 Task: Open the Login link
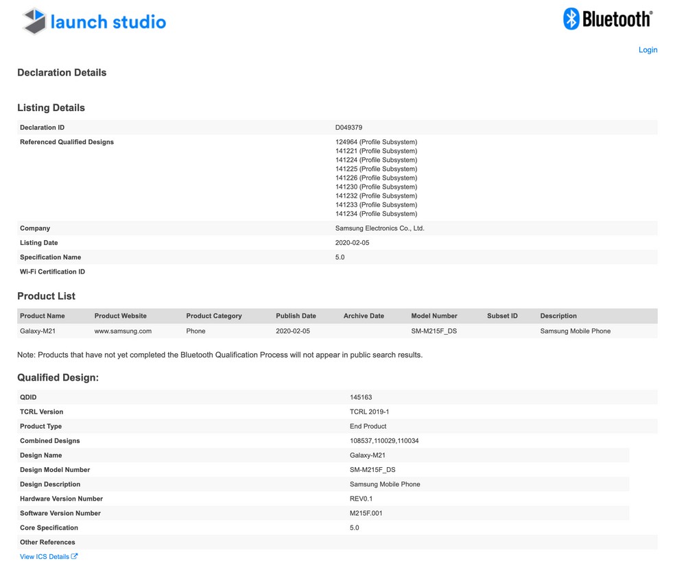(x=648, y=50)
